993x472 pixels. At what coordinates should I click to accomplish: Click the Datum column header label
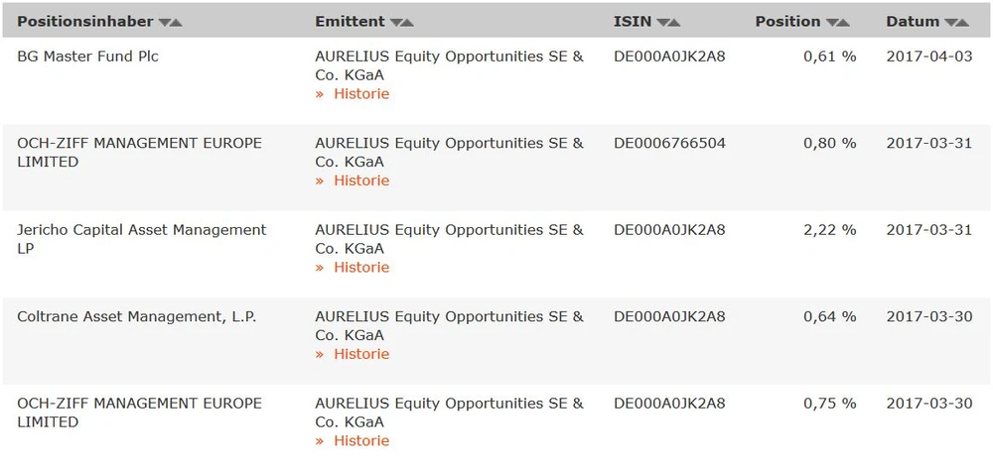click(x=913, y=22)
